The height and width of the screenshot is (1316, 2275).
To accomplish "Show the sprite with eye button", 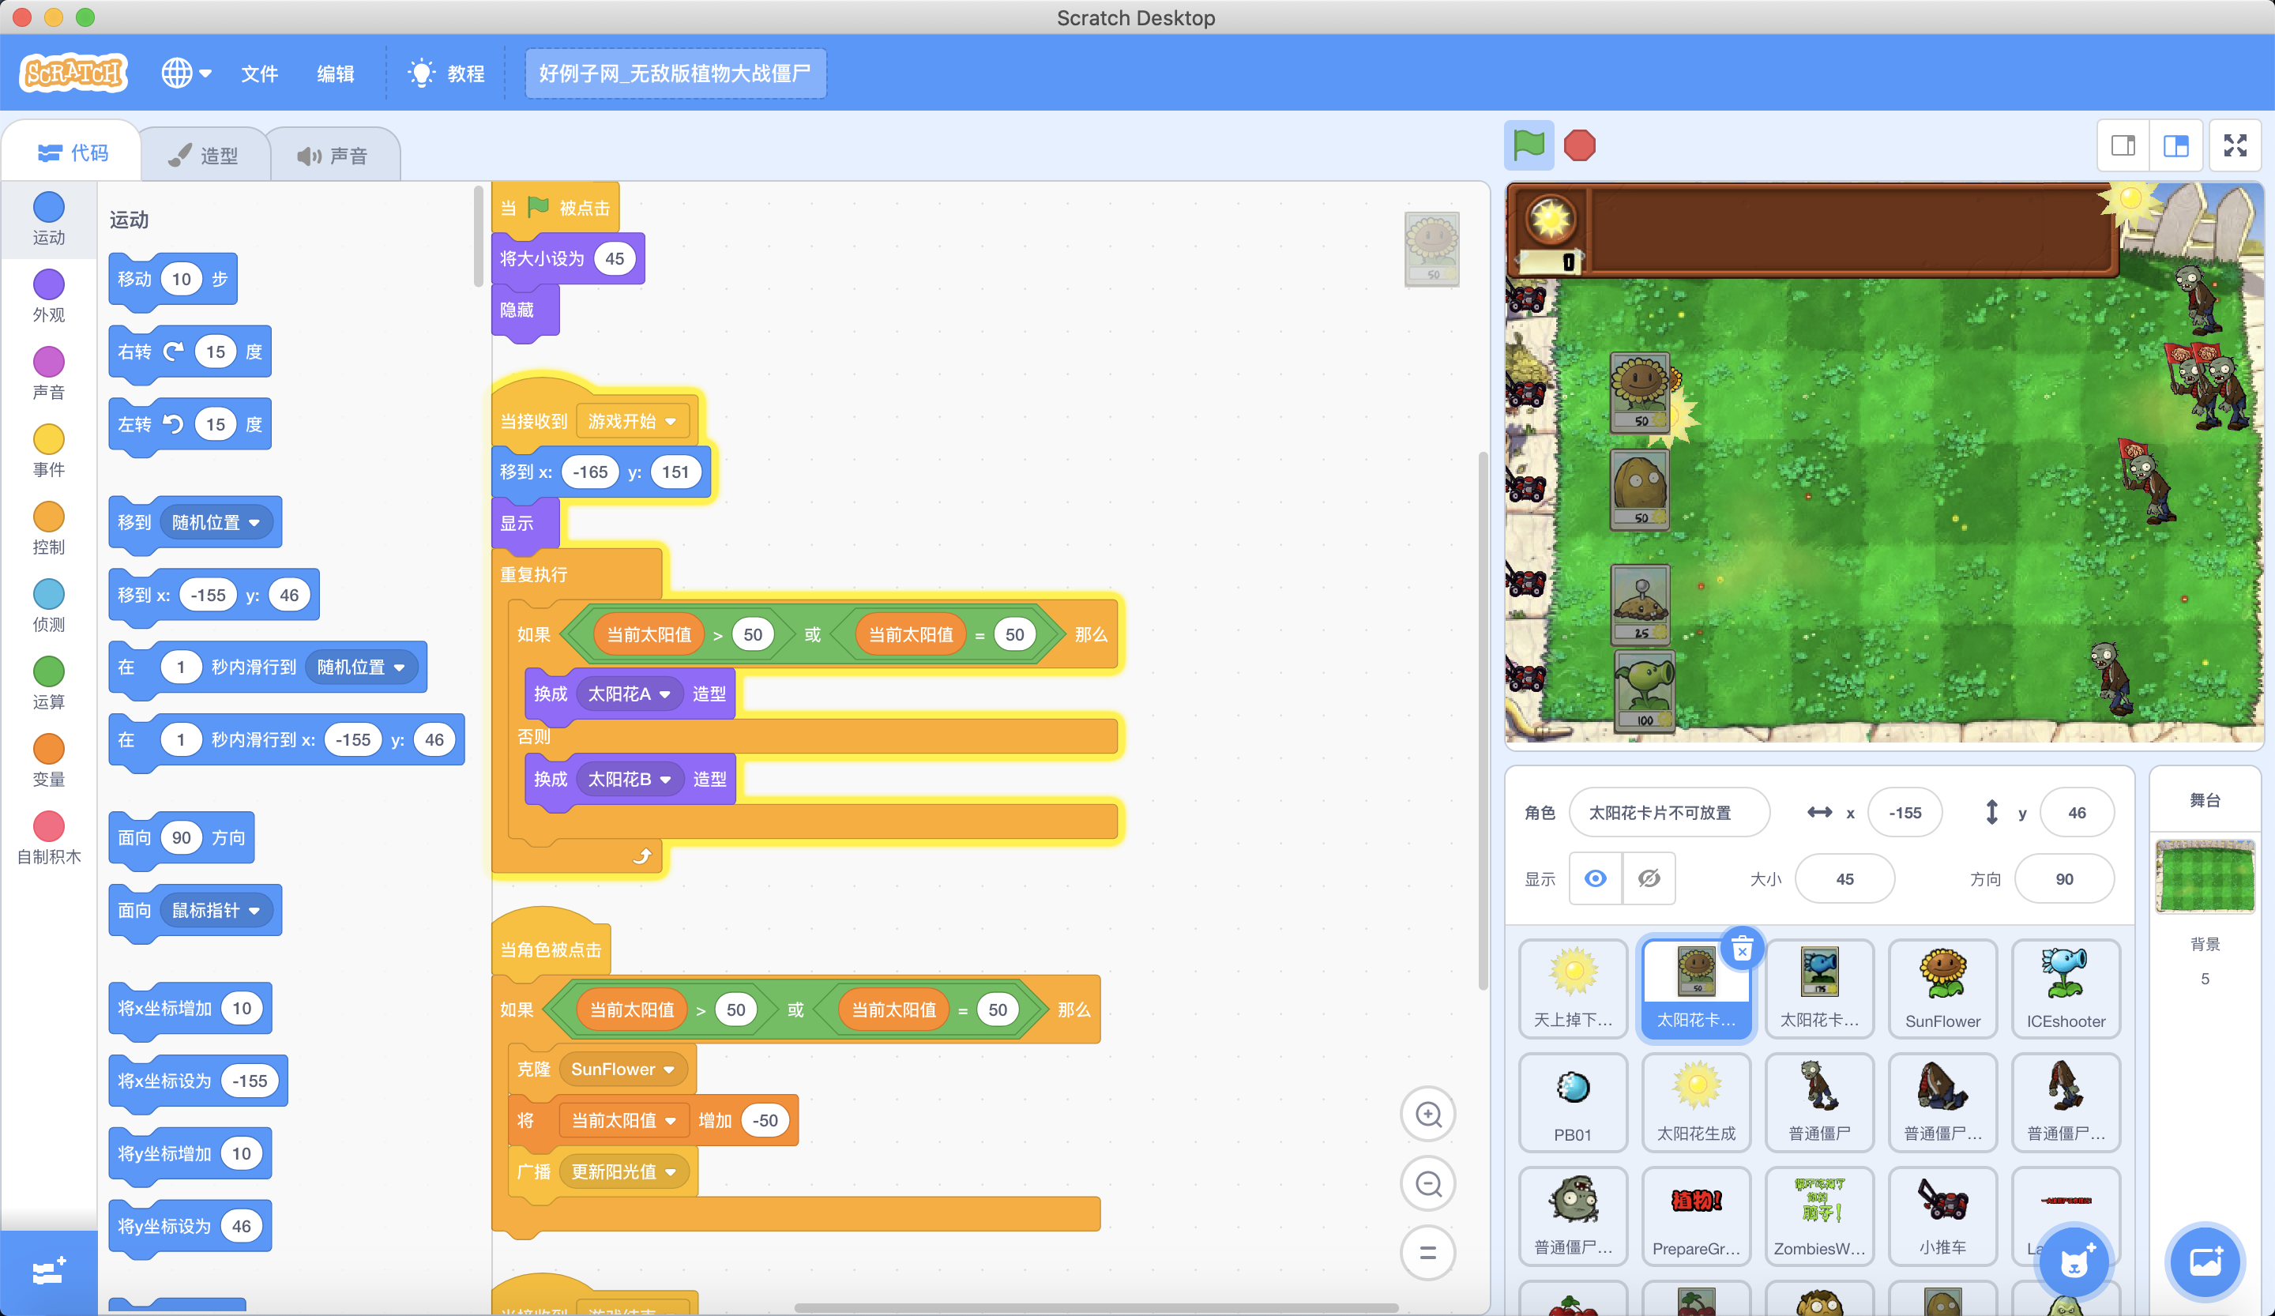I will [1595, 878].
